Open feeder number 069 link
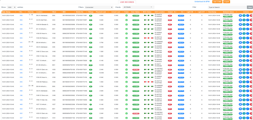The image size is (253, 120). pyautogui.click(x=21, y=16)
